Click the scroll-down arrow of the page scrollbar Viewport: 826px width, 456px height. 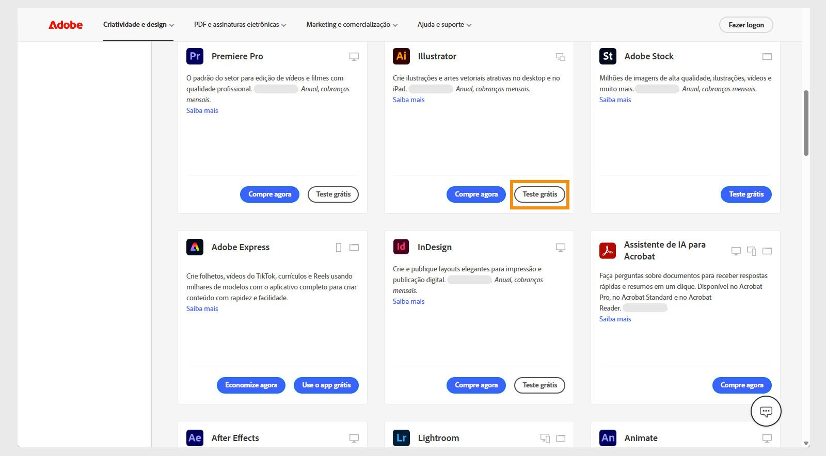(x=806, y=443)
